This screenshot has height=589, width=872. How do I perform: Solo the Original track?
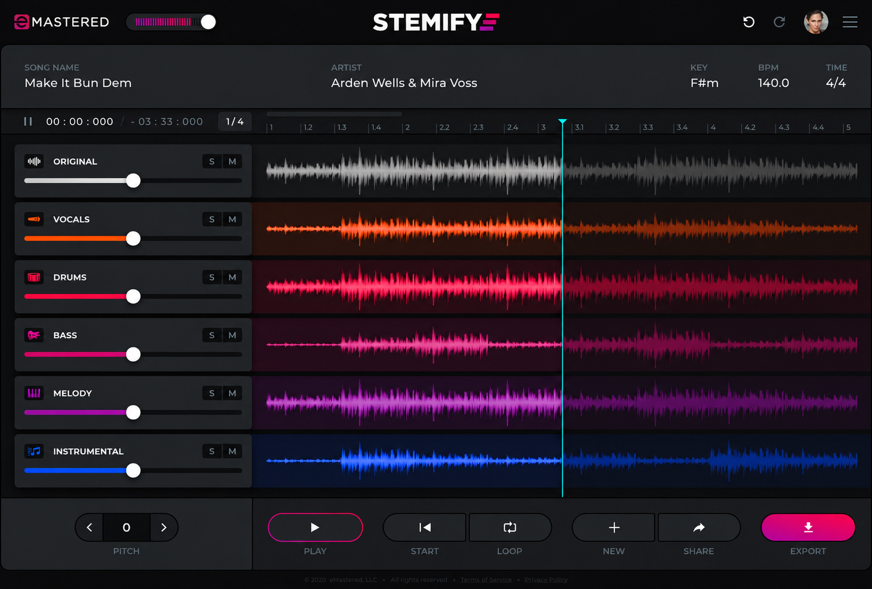(x=212, y=162)
